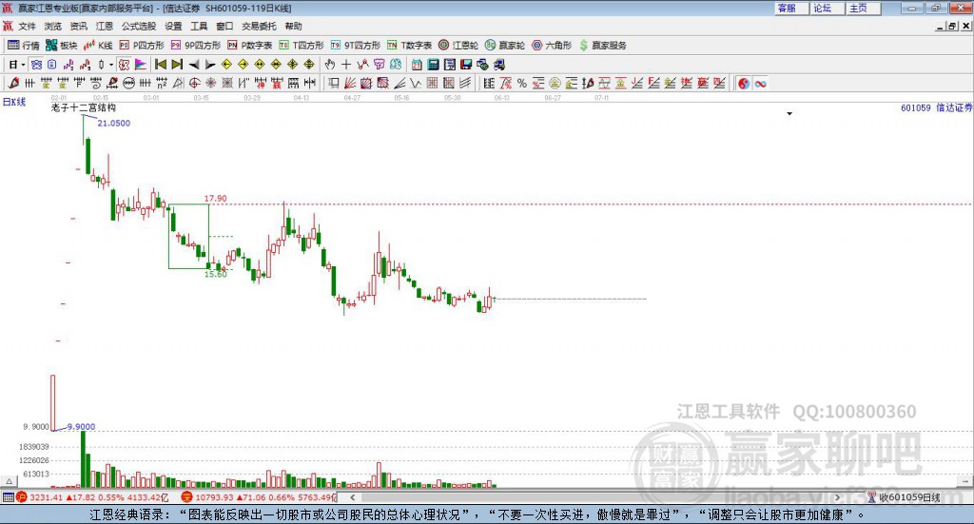Open the 9T四方形 tool
974x524 pixels.
click(356, 46)
